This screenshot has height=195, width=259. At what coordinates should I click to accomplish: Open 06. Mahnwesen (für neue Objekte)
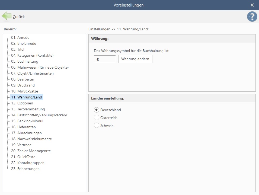pos(40,67)
